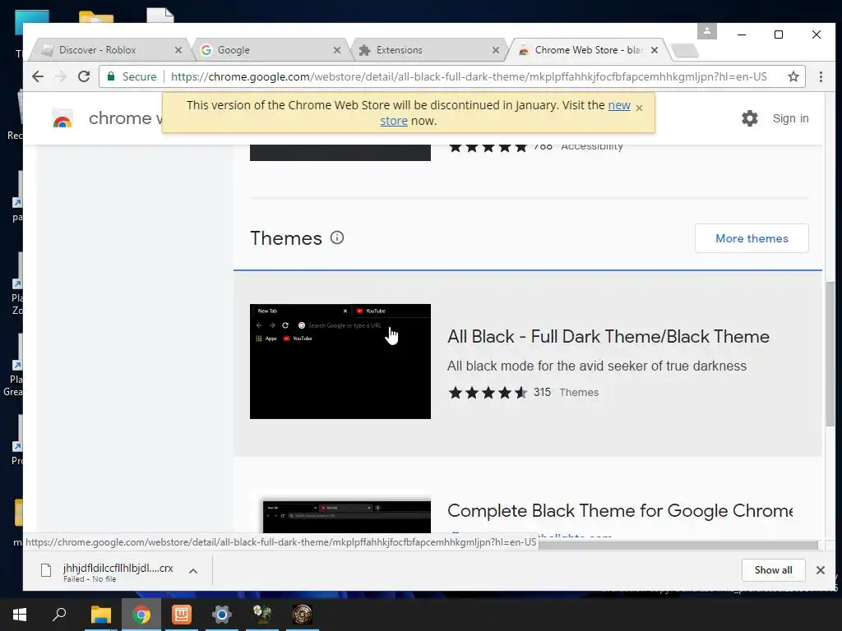Follow the 'new' link in the banner

619,105
